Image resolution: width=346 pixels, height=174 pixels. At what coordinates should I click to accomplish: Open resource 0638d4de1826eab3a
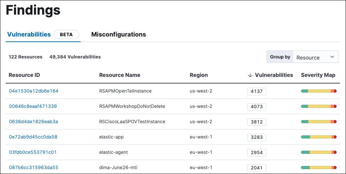tap(33, 121)
